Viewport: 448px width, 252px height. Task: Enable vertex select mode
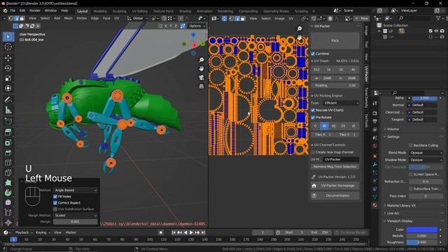(11, 18)
